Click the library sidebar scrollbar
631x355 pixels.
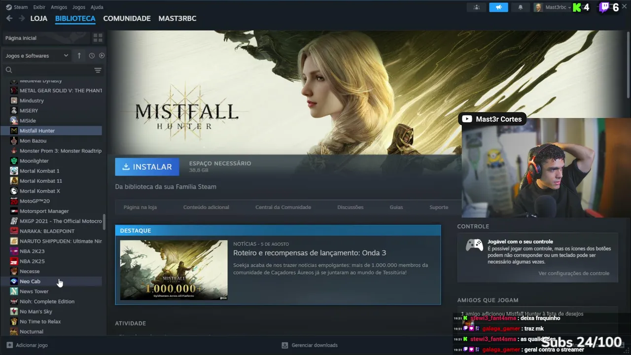pyautogui.click(x=104, y=222)
